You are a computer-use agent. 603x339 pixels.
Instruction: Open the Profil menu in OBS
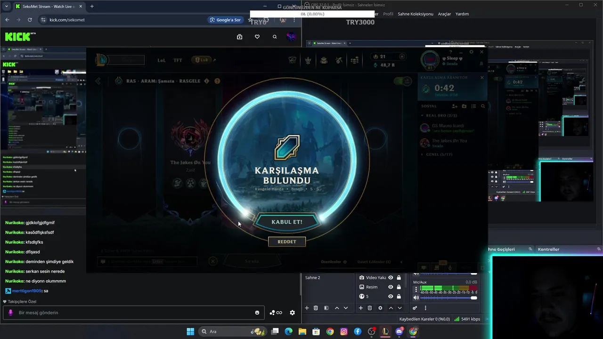point(388,14)
